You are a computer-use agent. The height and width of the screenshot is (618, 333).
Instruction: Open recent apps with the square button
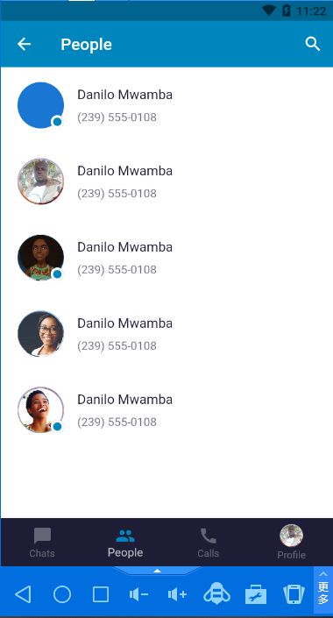[x=101, y=594]
